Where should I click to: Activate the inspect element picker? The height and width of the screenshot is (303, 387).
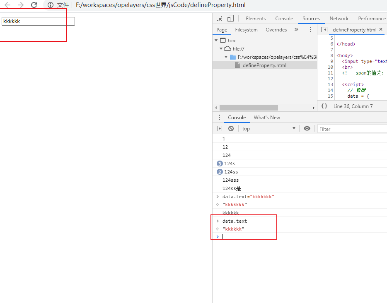point(219,19)
